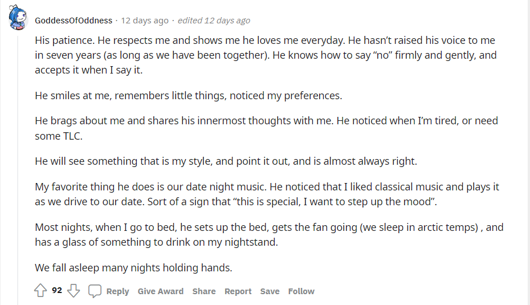530x305 pixels.
Task: Click the paragraph beginning "His patience"
Action: [x=265, y=55]
